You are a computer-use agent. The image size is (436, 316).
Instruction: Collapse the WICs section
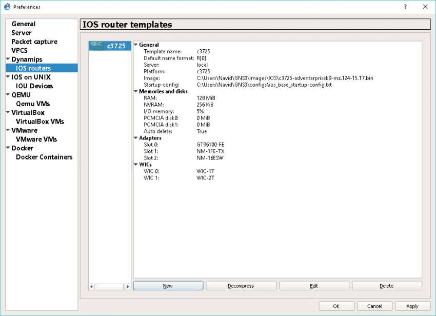click(135, 164)
